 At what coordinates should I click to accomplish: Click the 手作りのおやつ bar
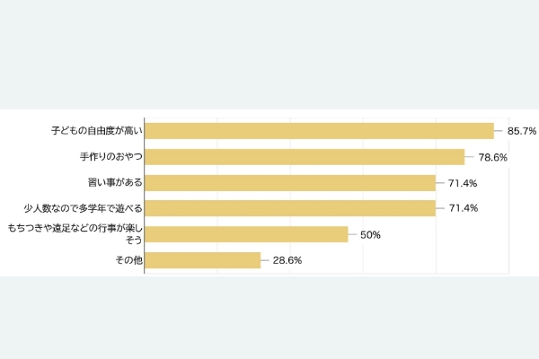[x=305, y=157]
